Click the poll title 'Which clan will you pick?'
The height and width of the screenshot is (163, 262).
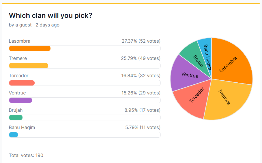pyautogui.click(x=50, y=16)
